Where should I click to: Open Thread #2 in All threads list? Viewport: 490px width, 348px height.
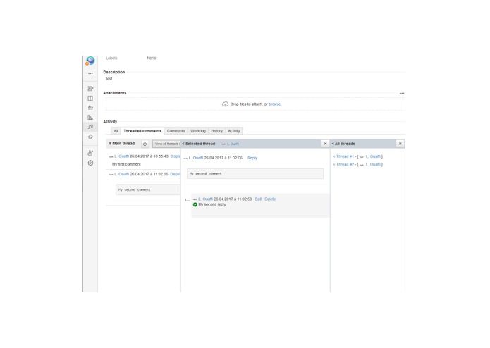pyautogui.click(x=343, y=164)
